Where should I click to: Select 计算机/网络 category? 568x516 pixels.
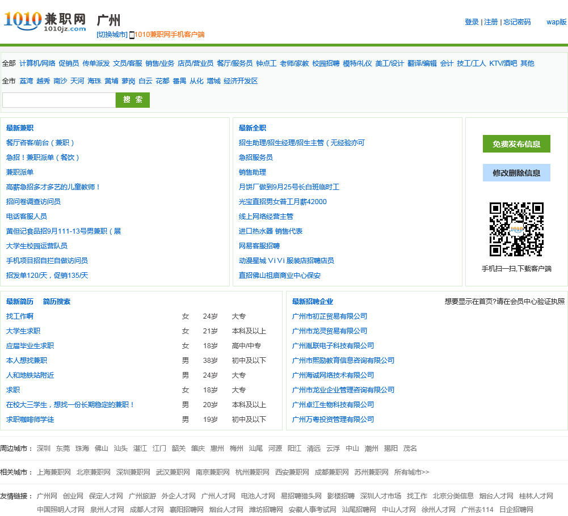pyautogui.click(x=37, y=64)
